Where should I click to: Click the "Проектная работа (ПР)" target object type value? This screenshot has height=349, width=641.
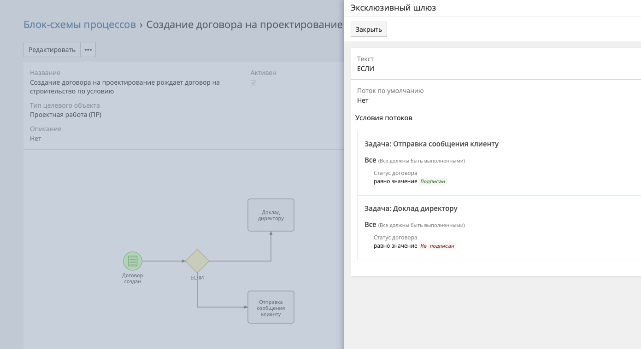pyautogui.click(x=65, y=115)
